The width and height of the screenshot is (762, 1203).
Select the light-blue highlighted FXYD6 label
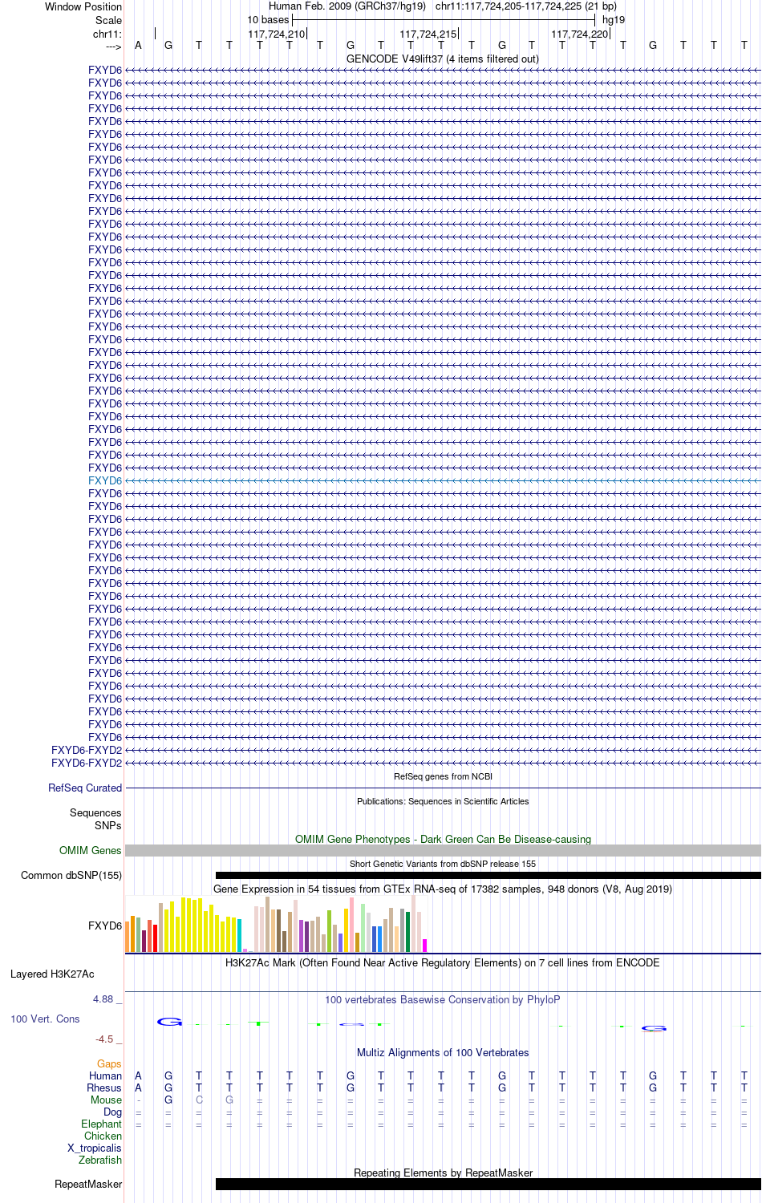pos(105,480)
